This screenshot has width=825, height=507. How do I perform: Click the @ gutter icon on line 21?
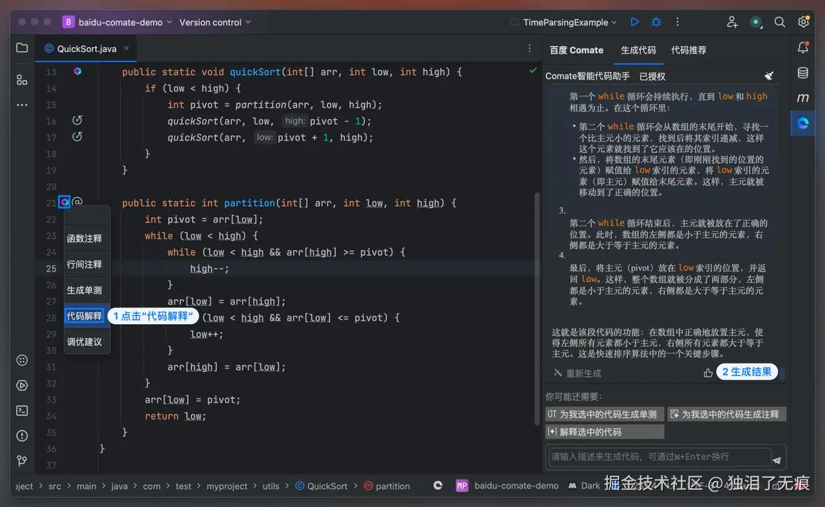coord(78,202)
